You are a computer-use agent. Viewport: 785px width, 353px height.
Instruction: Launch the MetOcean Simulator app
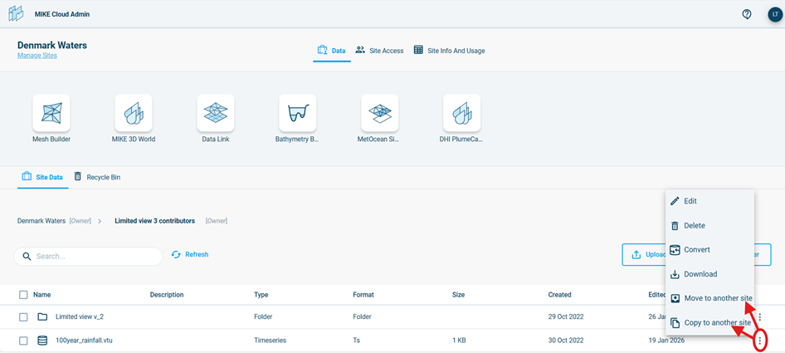(x=379, y=113)
